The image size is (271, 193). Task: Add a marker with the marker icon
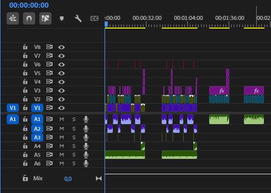click(62, 18)
